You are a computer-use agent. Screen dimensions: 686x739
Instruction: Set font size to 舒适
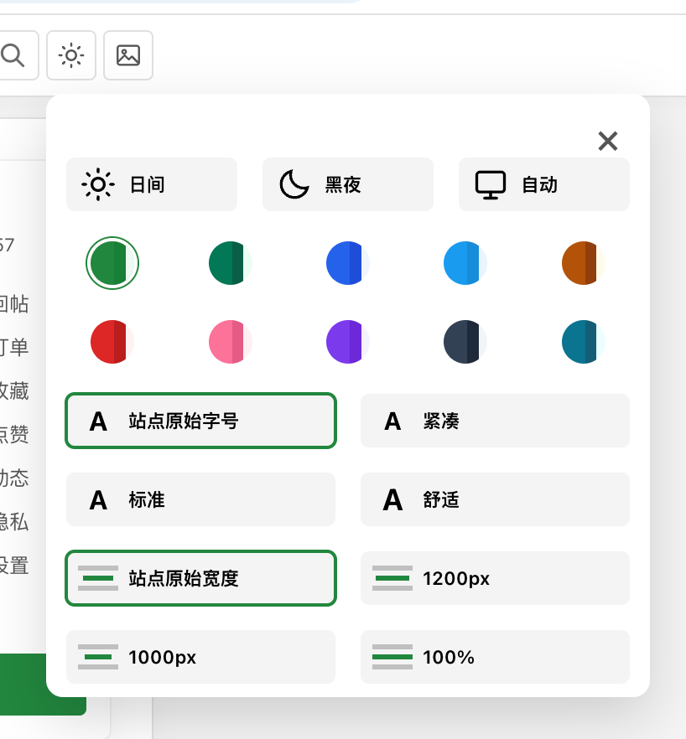[495, 499]
